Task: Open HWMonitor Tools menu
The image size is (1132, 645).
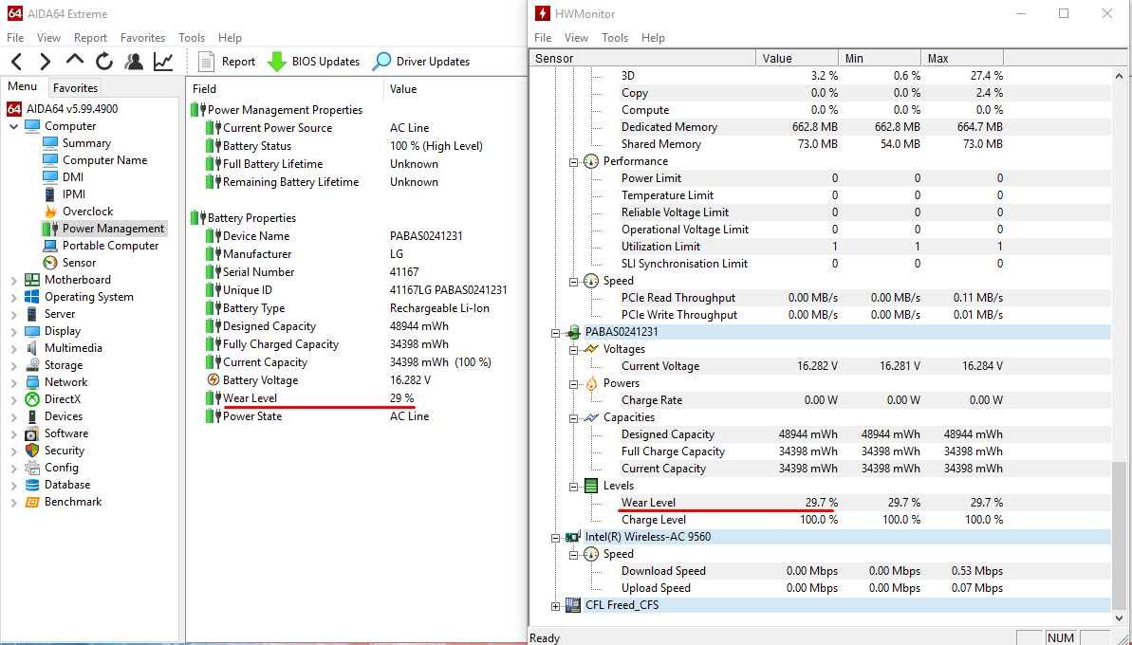Action: point(614,38)
